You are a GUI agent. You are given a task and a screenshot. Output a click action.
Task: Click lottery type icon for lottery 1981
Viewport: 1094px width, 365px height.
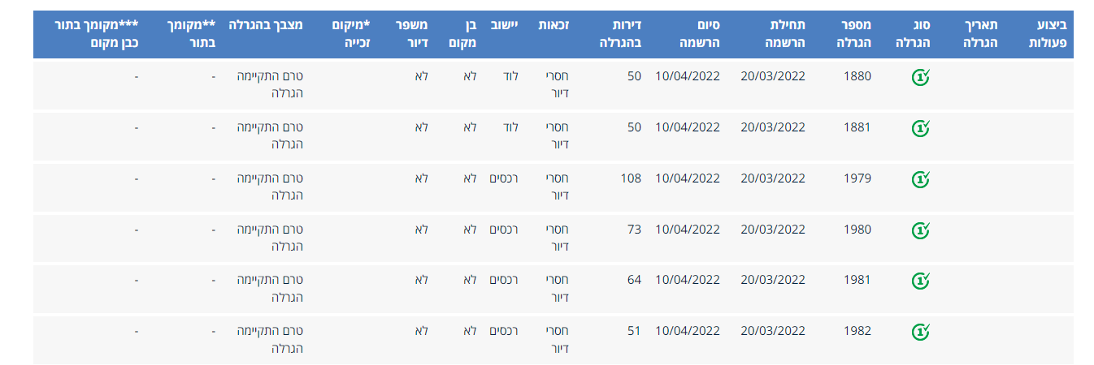(x=921, y=281)
